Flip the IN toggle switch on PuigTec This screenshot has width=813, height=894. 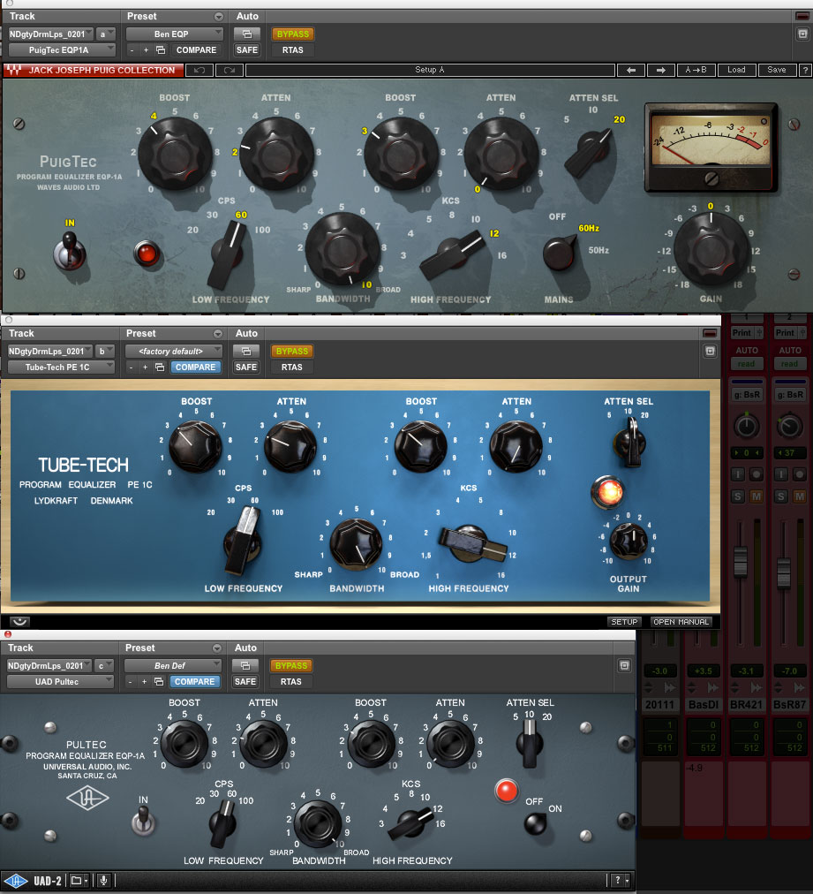tap(70, 253)
